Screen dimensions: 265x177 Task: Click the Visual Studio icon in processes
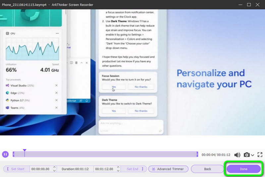pyautogui.click(x=7, y=85)
